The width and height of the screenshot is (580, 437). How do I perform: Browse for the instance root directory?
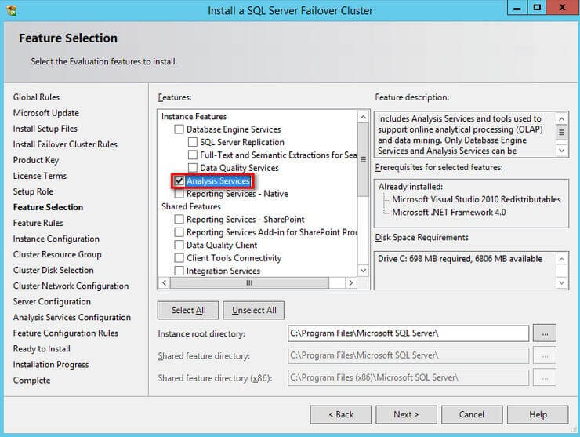pyautogui.click(x=545, y=333)
